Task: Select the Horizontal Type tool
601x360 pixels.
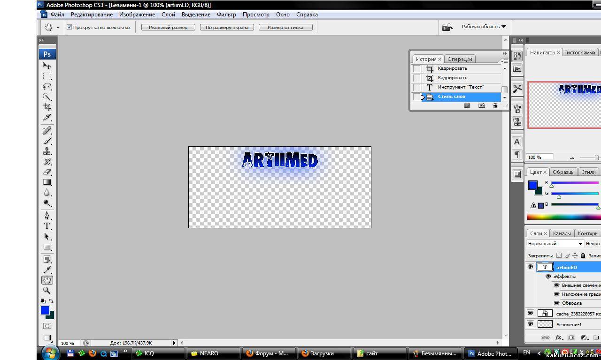Action: pyautogui.click(x=47, y=226)
